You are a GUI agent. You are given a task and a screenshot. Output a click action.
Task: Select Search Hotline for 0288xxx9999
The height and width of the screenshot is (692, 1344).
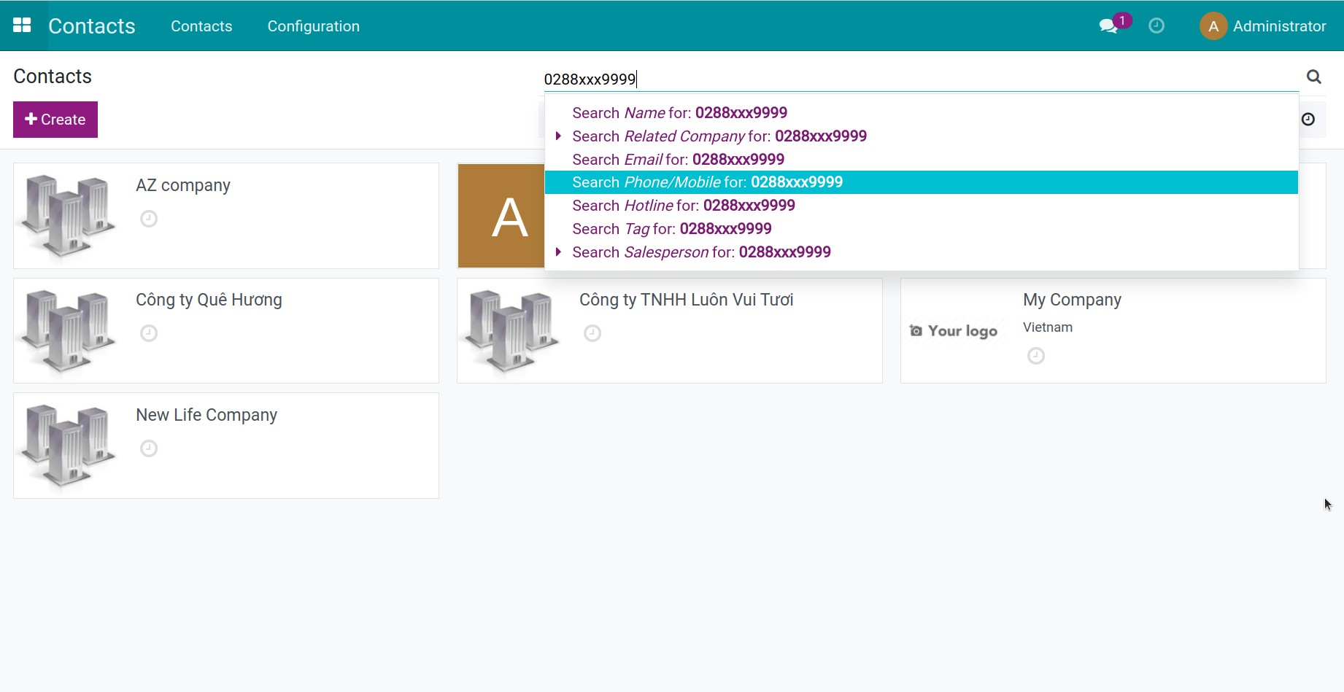coord(683,206)
